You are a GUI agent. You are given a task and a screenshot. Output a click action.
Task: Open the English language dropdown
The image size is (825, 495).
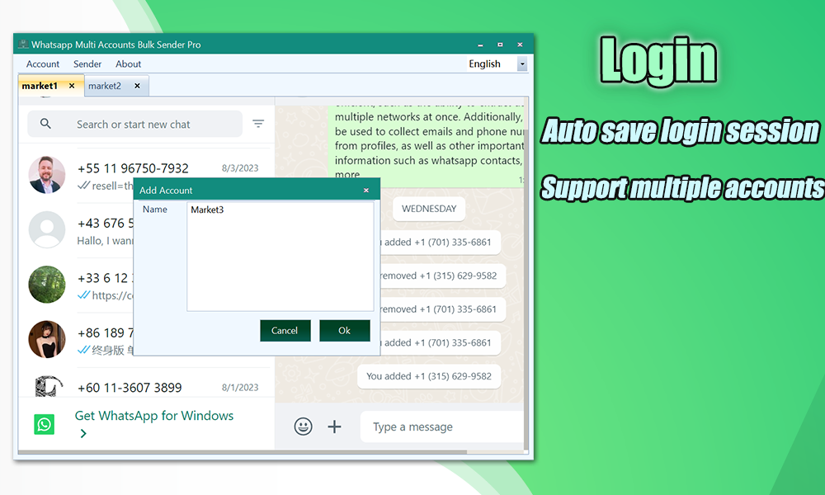(522, 64)
